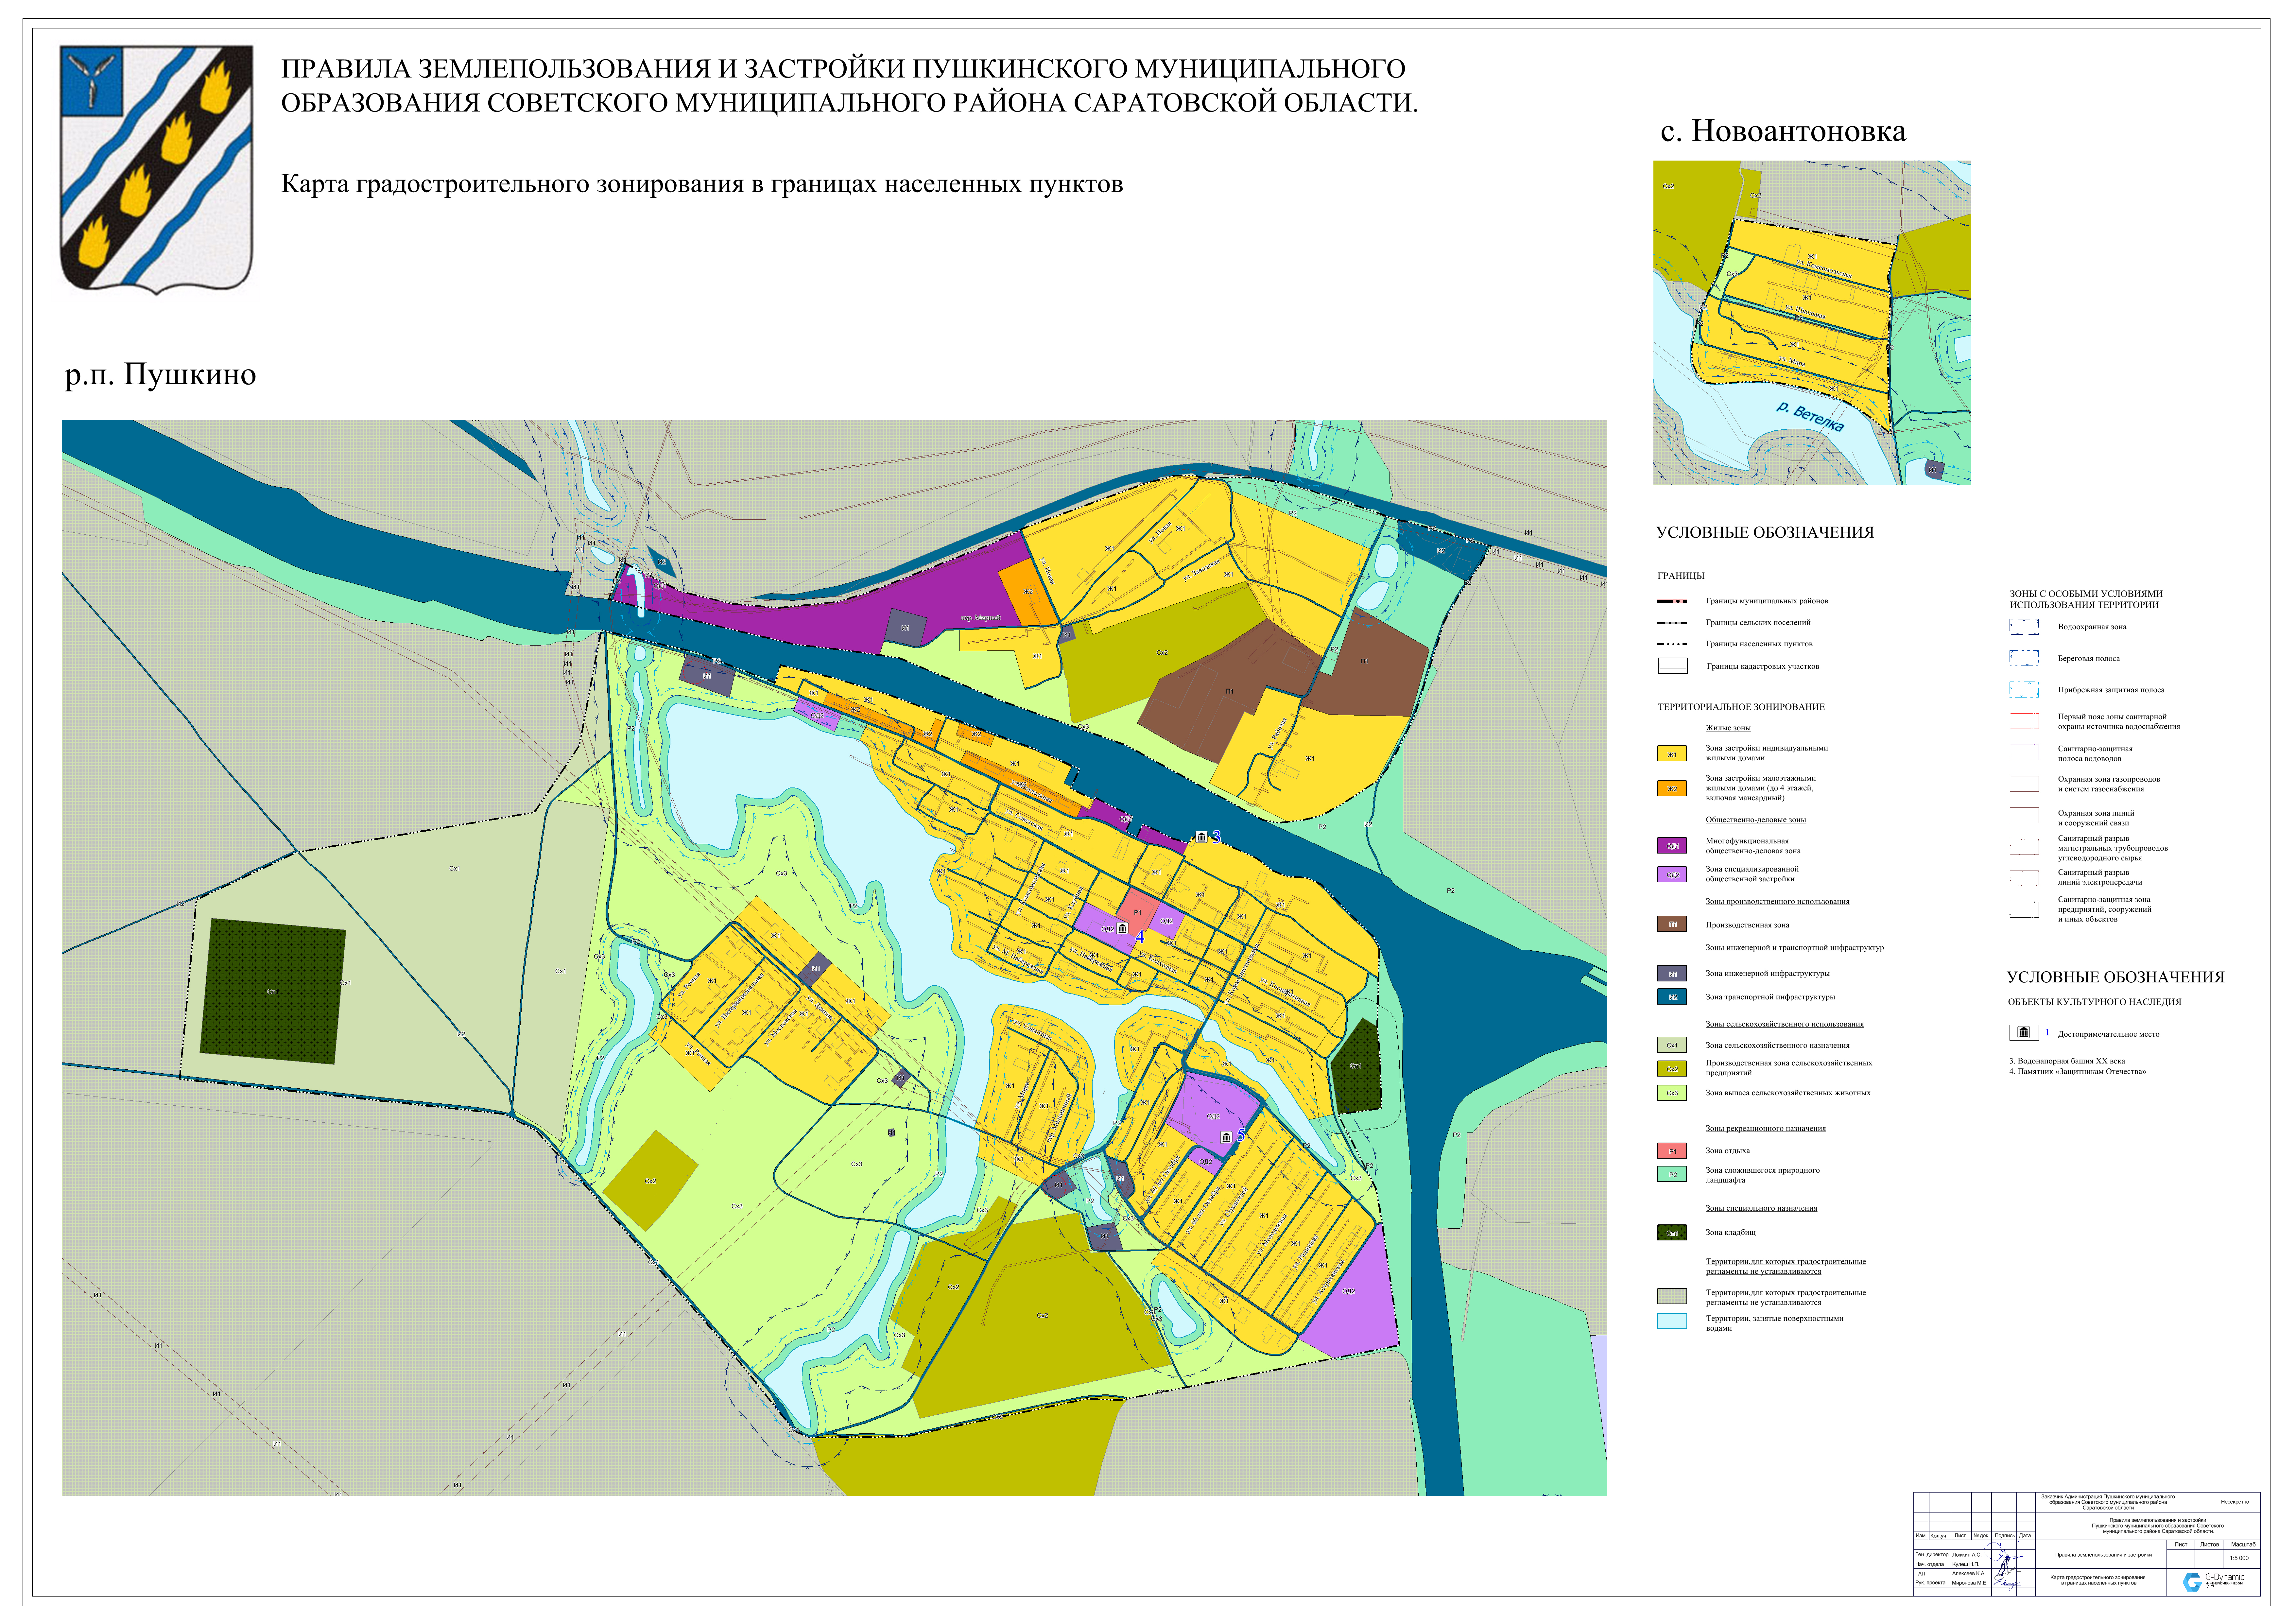This screenshot has height=1624, width=2296.
Task: Click the orange Ж2 legend swatch
Action: [x=1672, y=788]
